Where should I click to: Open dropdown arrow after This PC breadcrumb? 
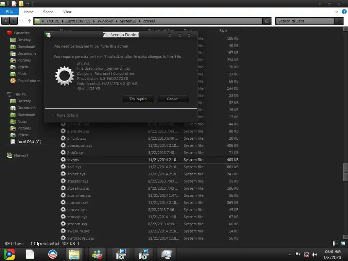(x=63, y=21)
